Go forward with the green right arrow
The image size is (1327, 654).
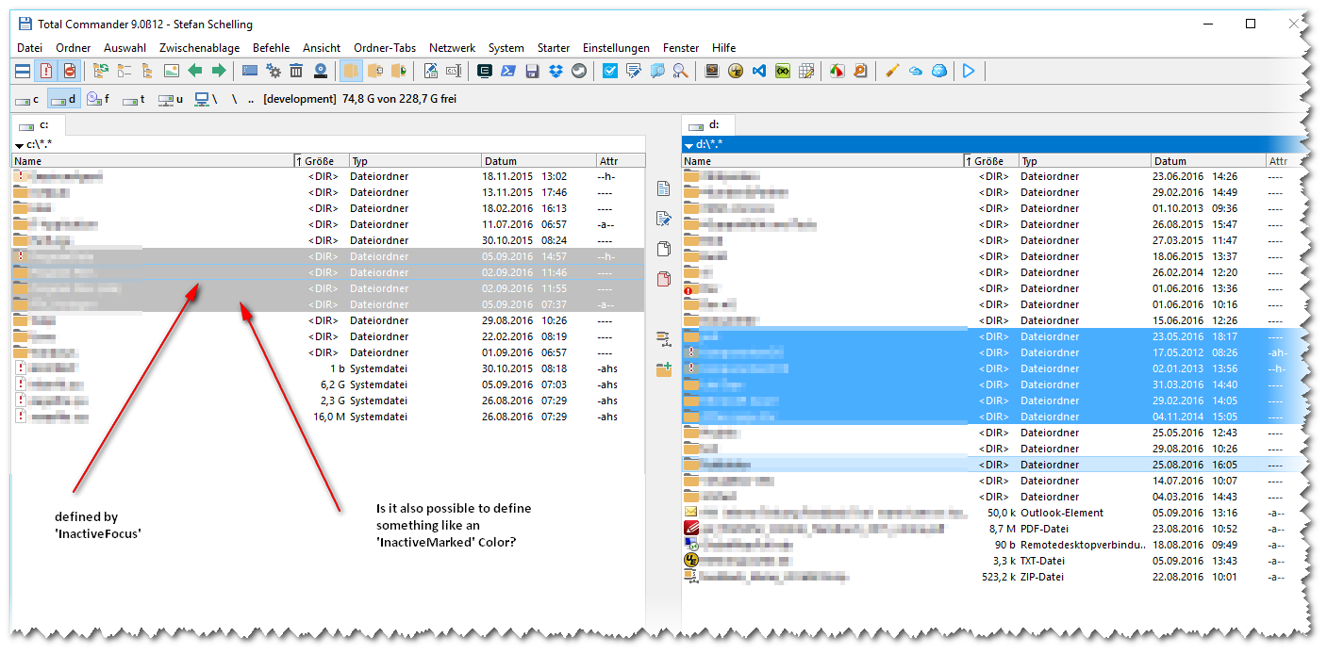click(x=219, y=71)
